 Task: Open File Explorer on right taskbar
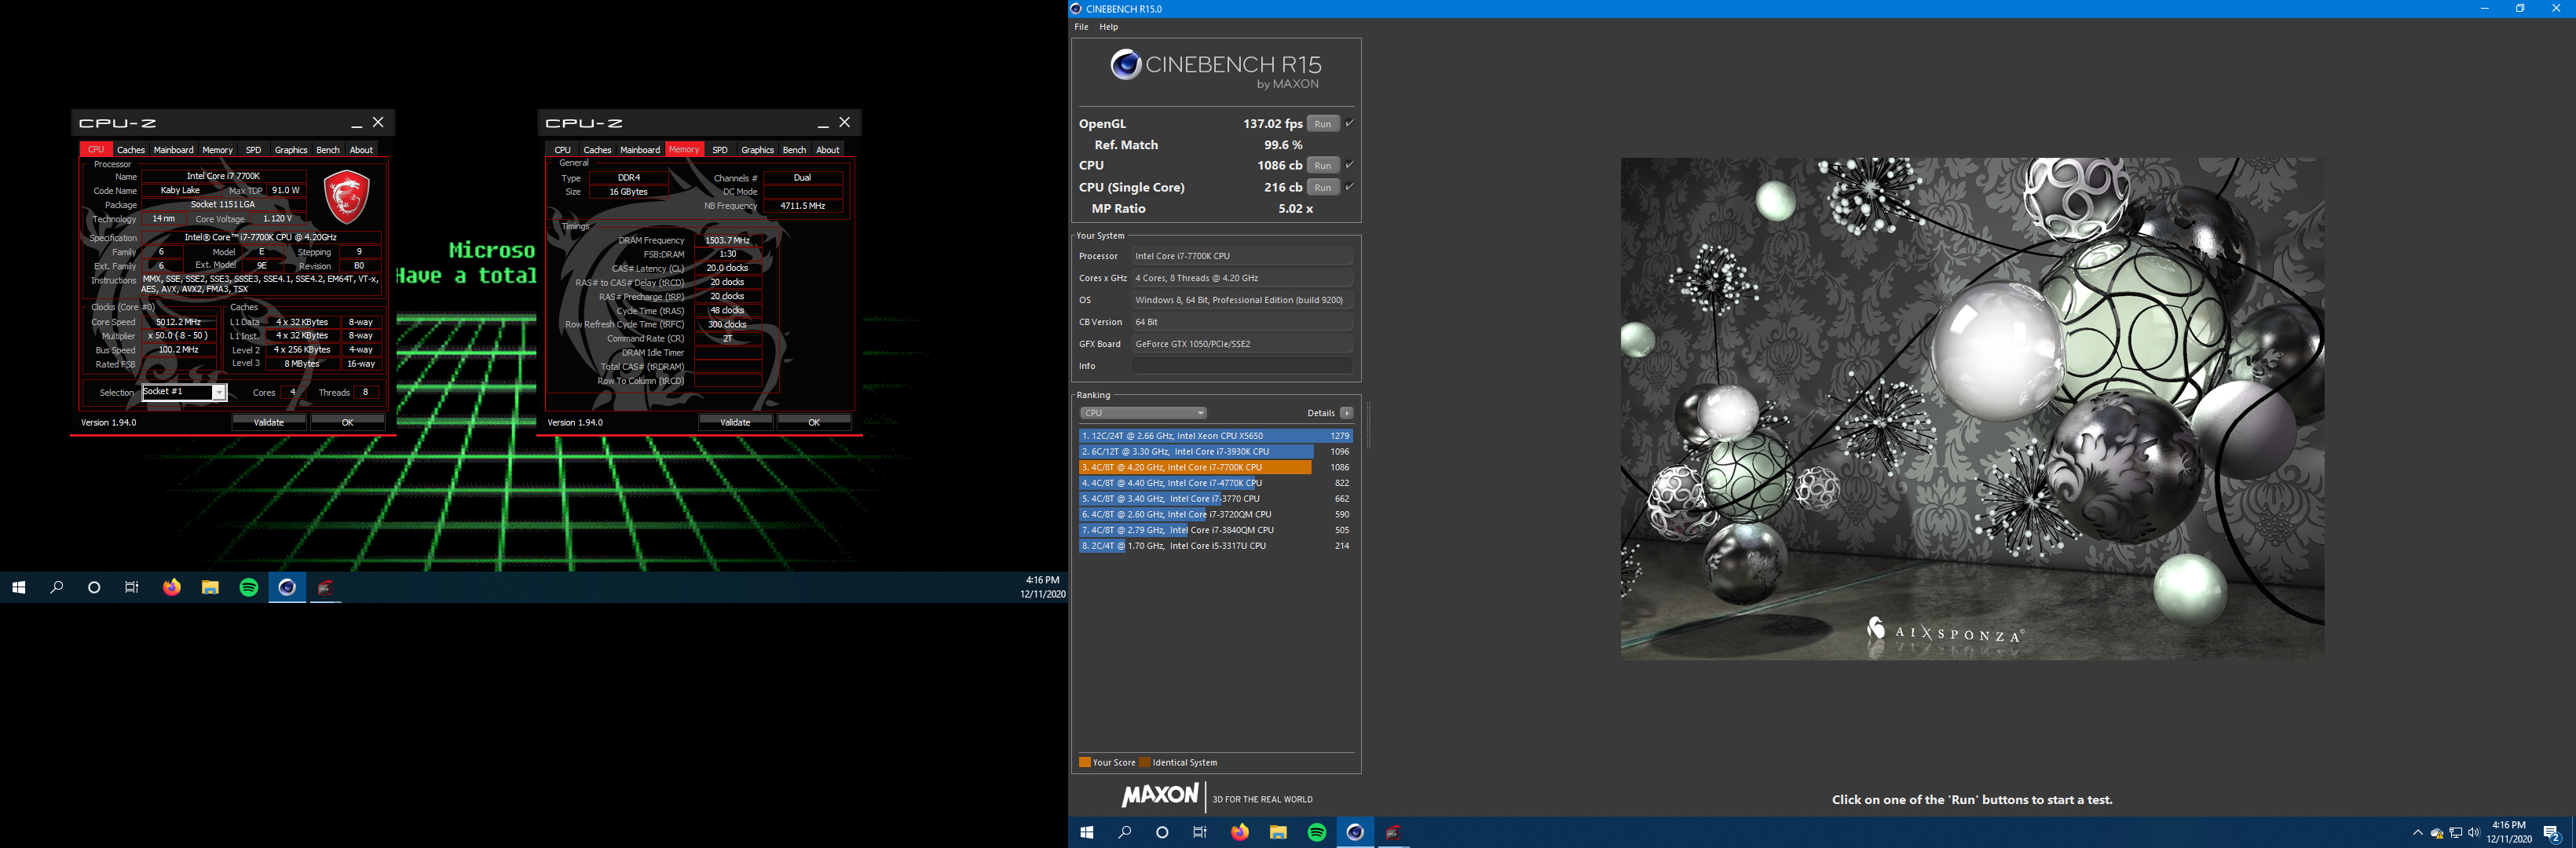coord(1278,832)
